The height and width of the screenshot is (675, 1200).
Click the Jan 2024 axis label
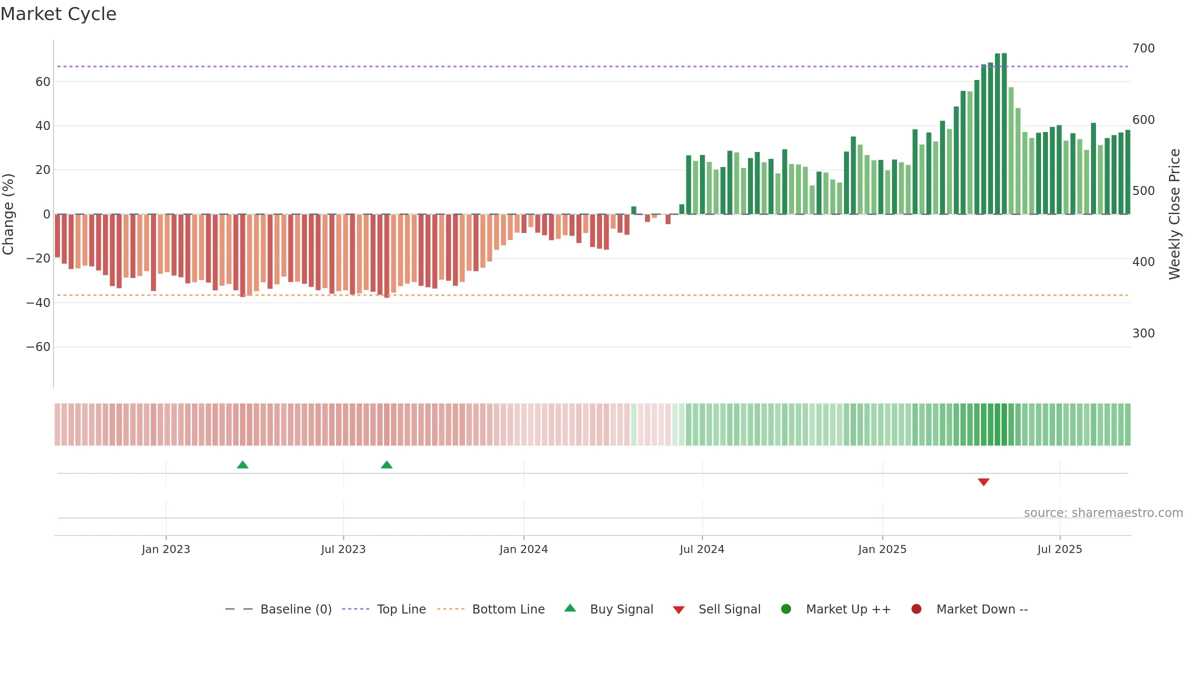[x=523, y=549]
